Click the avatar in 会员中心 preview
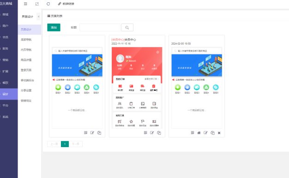 click(120, 59)
